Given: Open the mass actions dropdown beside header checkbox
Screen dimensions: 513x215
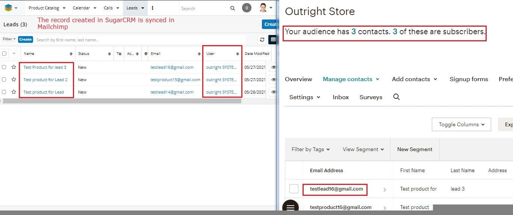Looking at the screenshot, I should pos(14,54).
